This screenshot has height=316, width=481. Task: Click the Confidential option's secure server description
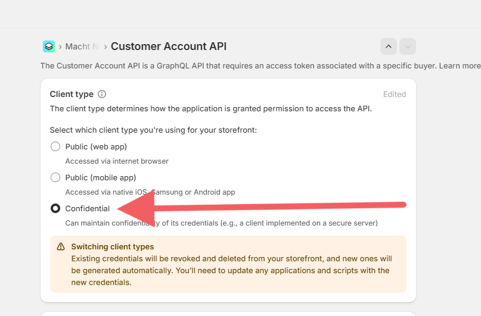click(221, 223)
